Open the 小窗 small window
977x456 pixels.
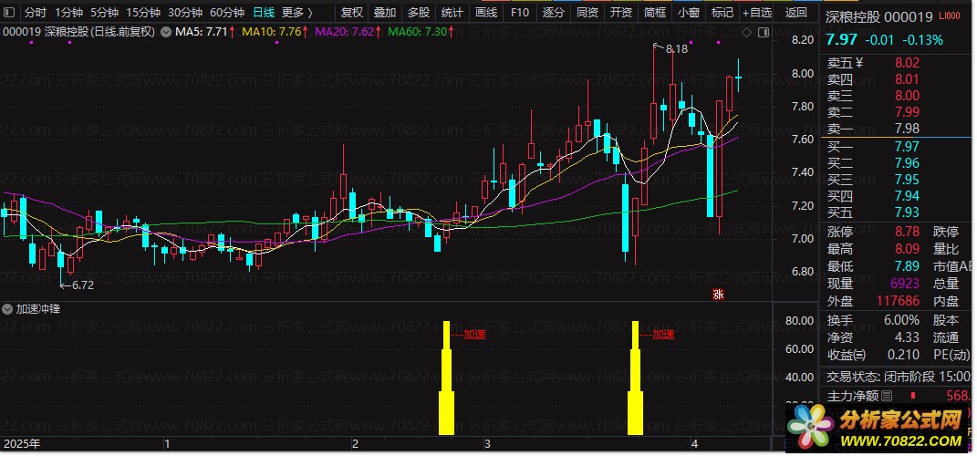[689, 12]
